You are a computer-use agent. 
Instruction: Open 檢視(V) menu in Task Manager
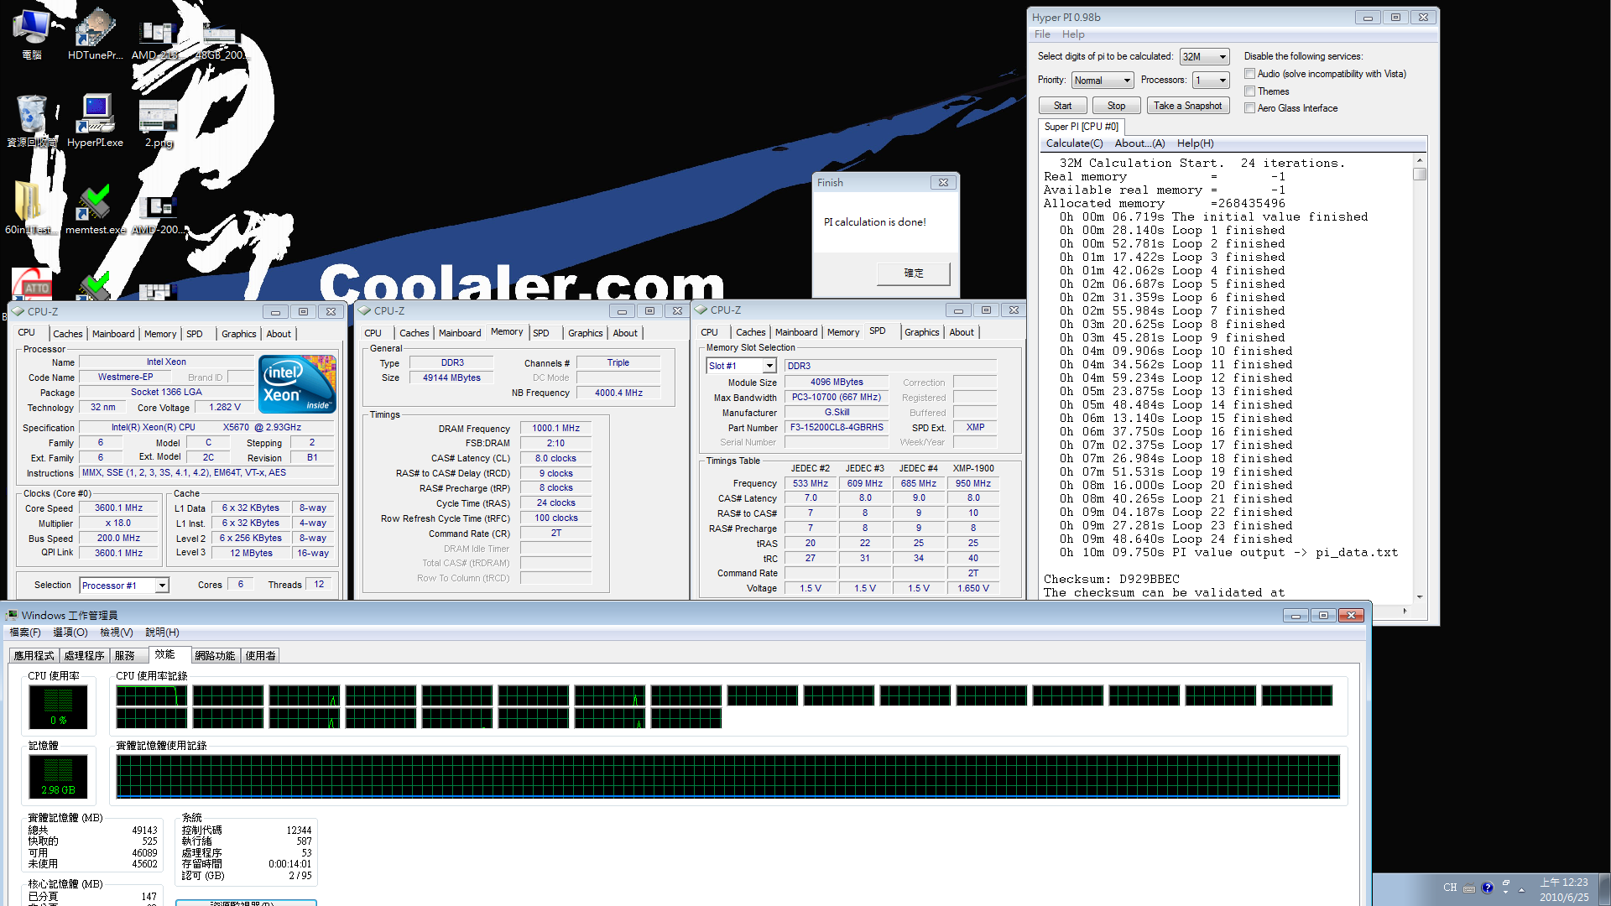(117, 633)
